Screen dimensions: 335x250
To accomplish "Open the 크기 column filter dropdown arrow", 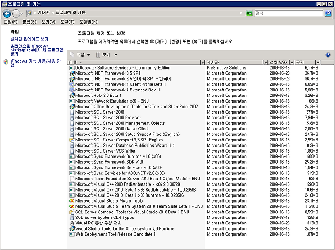I will [318, 63].
